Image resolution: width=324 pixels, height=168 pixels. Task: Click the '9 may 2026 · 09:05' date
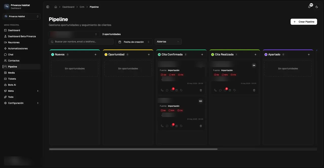248,83
